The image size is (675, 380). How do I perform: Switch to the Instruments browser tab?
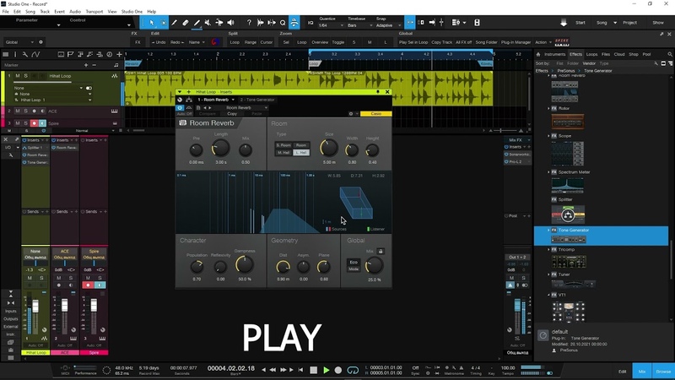(x=554, y=54)
